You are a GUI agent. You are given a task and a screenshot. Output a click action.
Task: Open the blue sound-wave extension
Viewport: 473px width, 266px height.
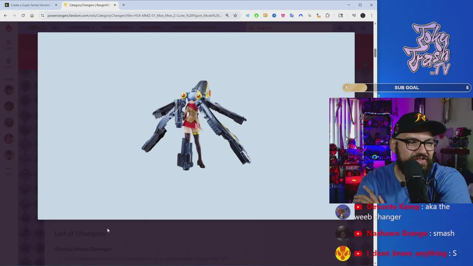click(247, 16)
